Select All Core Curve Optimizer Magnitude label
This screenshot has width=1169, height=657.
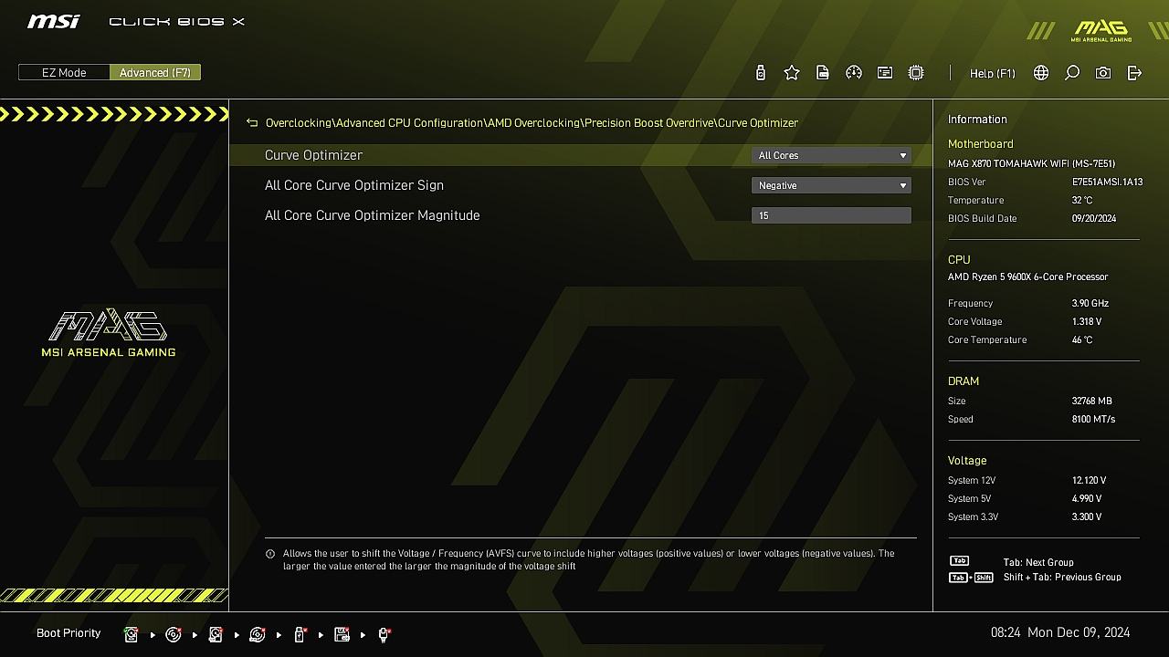(x=372, y=215)
